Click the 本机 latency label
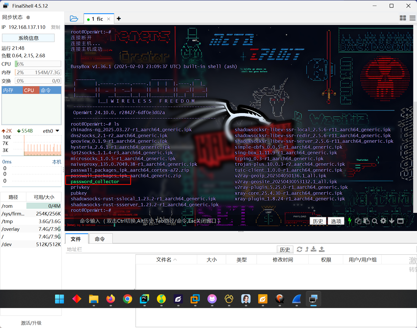 57,162
